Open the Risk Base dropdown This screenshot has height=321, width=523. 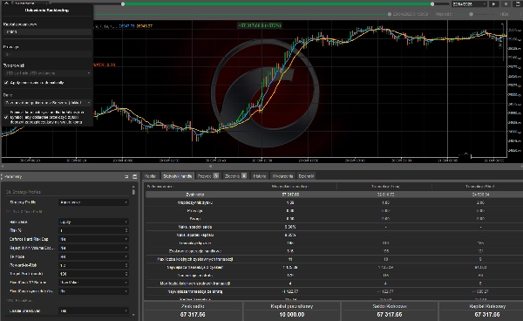click(x=93, y=222)
